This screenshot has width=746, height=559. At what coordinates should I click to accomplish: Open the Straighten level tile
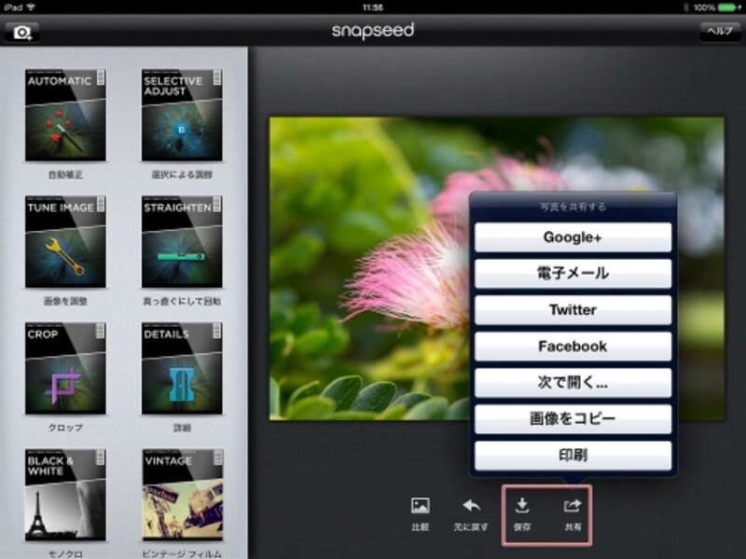tap(182, 241)
